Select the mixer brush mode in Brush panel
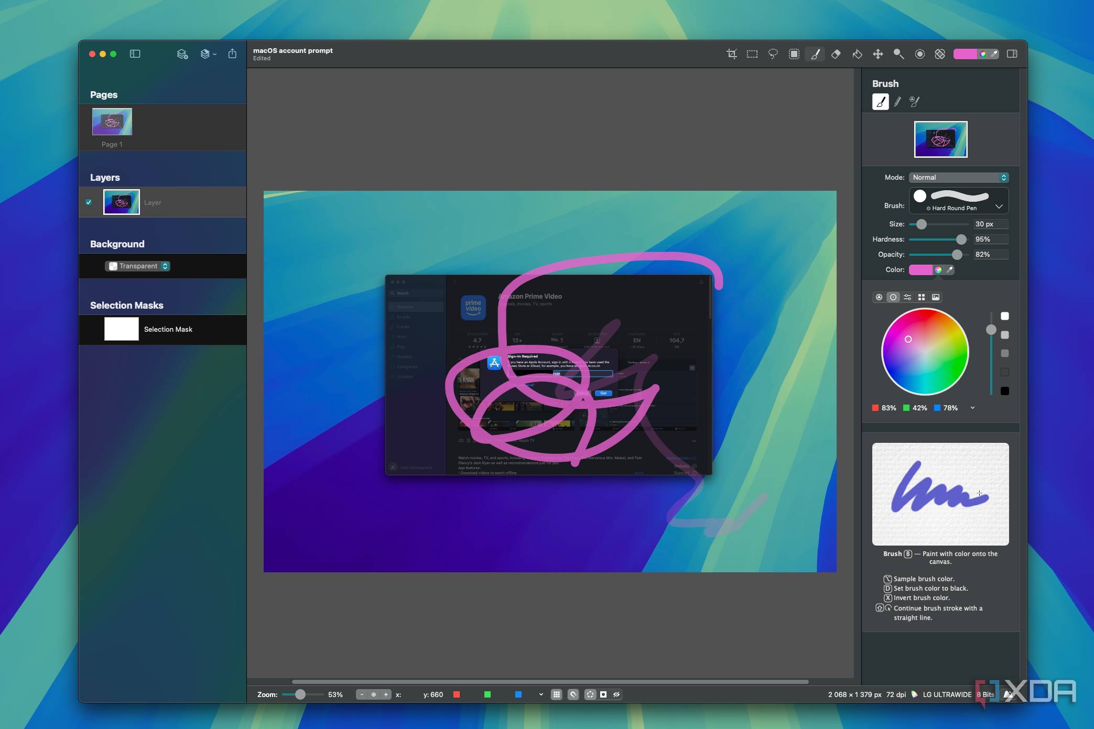 (x=915, y=102)
